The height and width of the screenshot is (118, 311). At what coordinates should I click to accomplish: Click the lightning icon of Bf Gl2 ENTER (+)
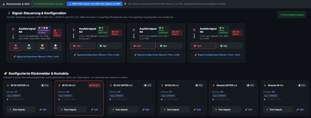111,85
